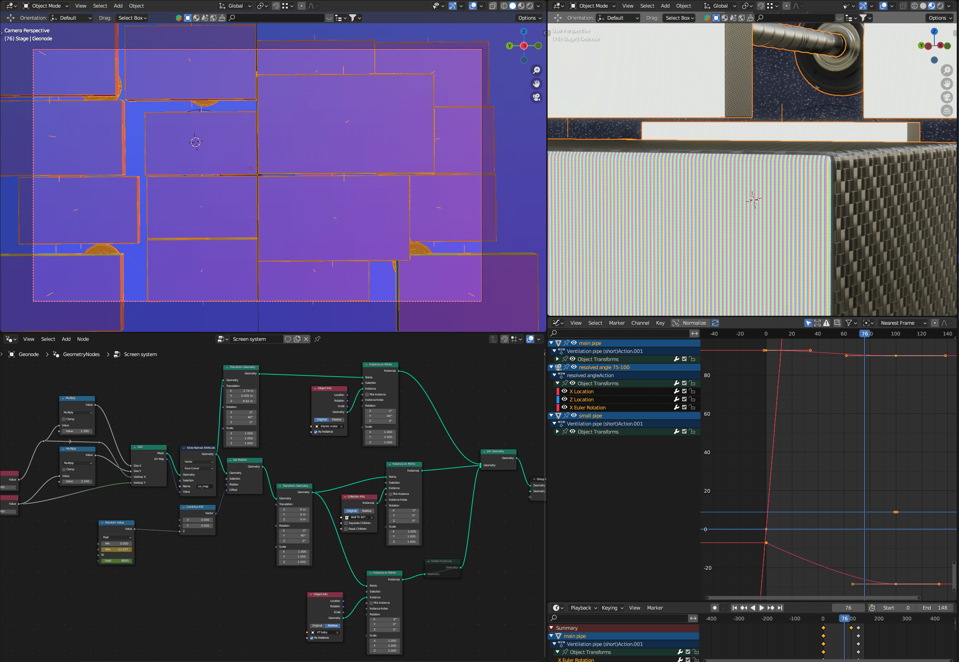Click the pin icon in node editor header
The image size is (959, 662).
317,339
